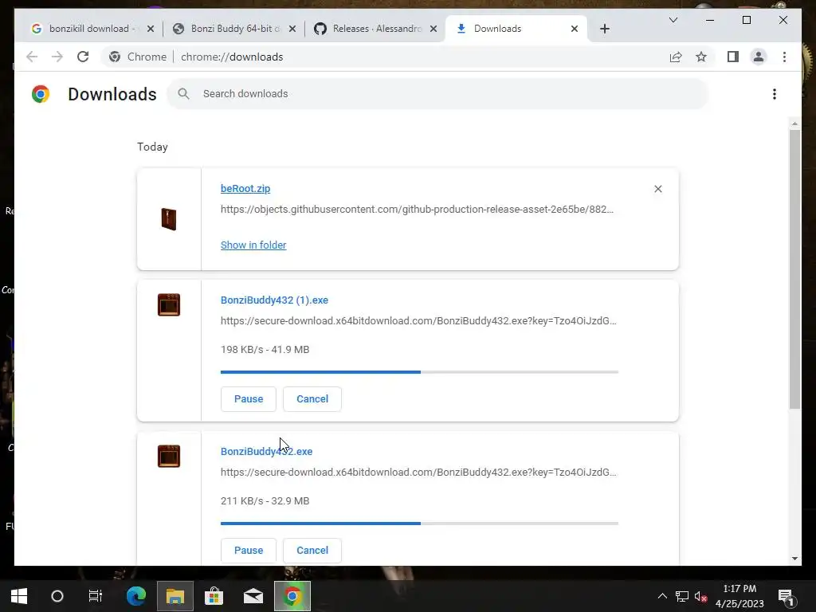The height and width of the screenshot is (612, 816).
Task: Click the BonziBuddy432.exe file name
Action: click(x=266, y=452)
